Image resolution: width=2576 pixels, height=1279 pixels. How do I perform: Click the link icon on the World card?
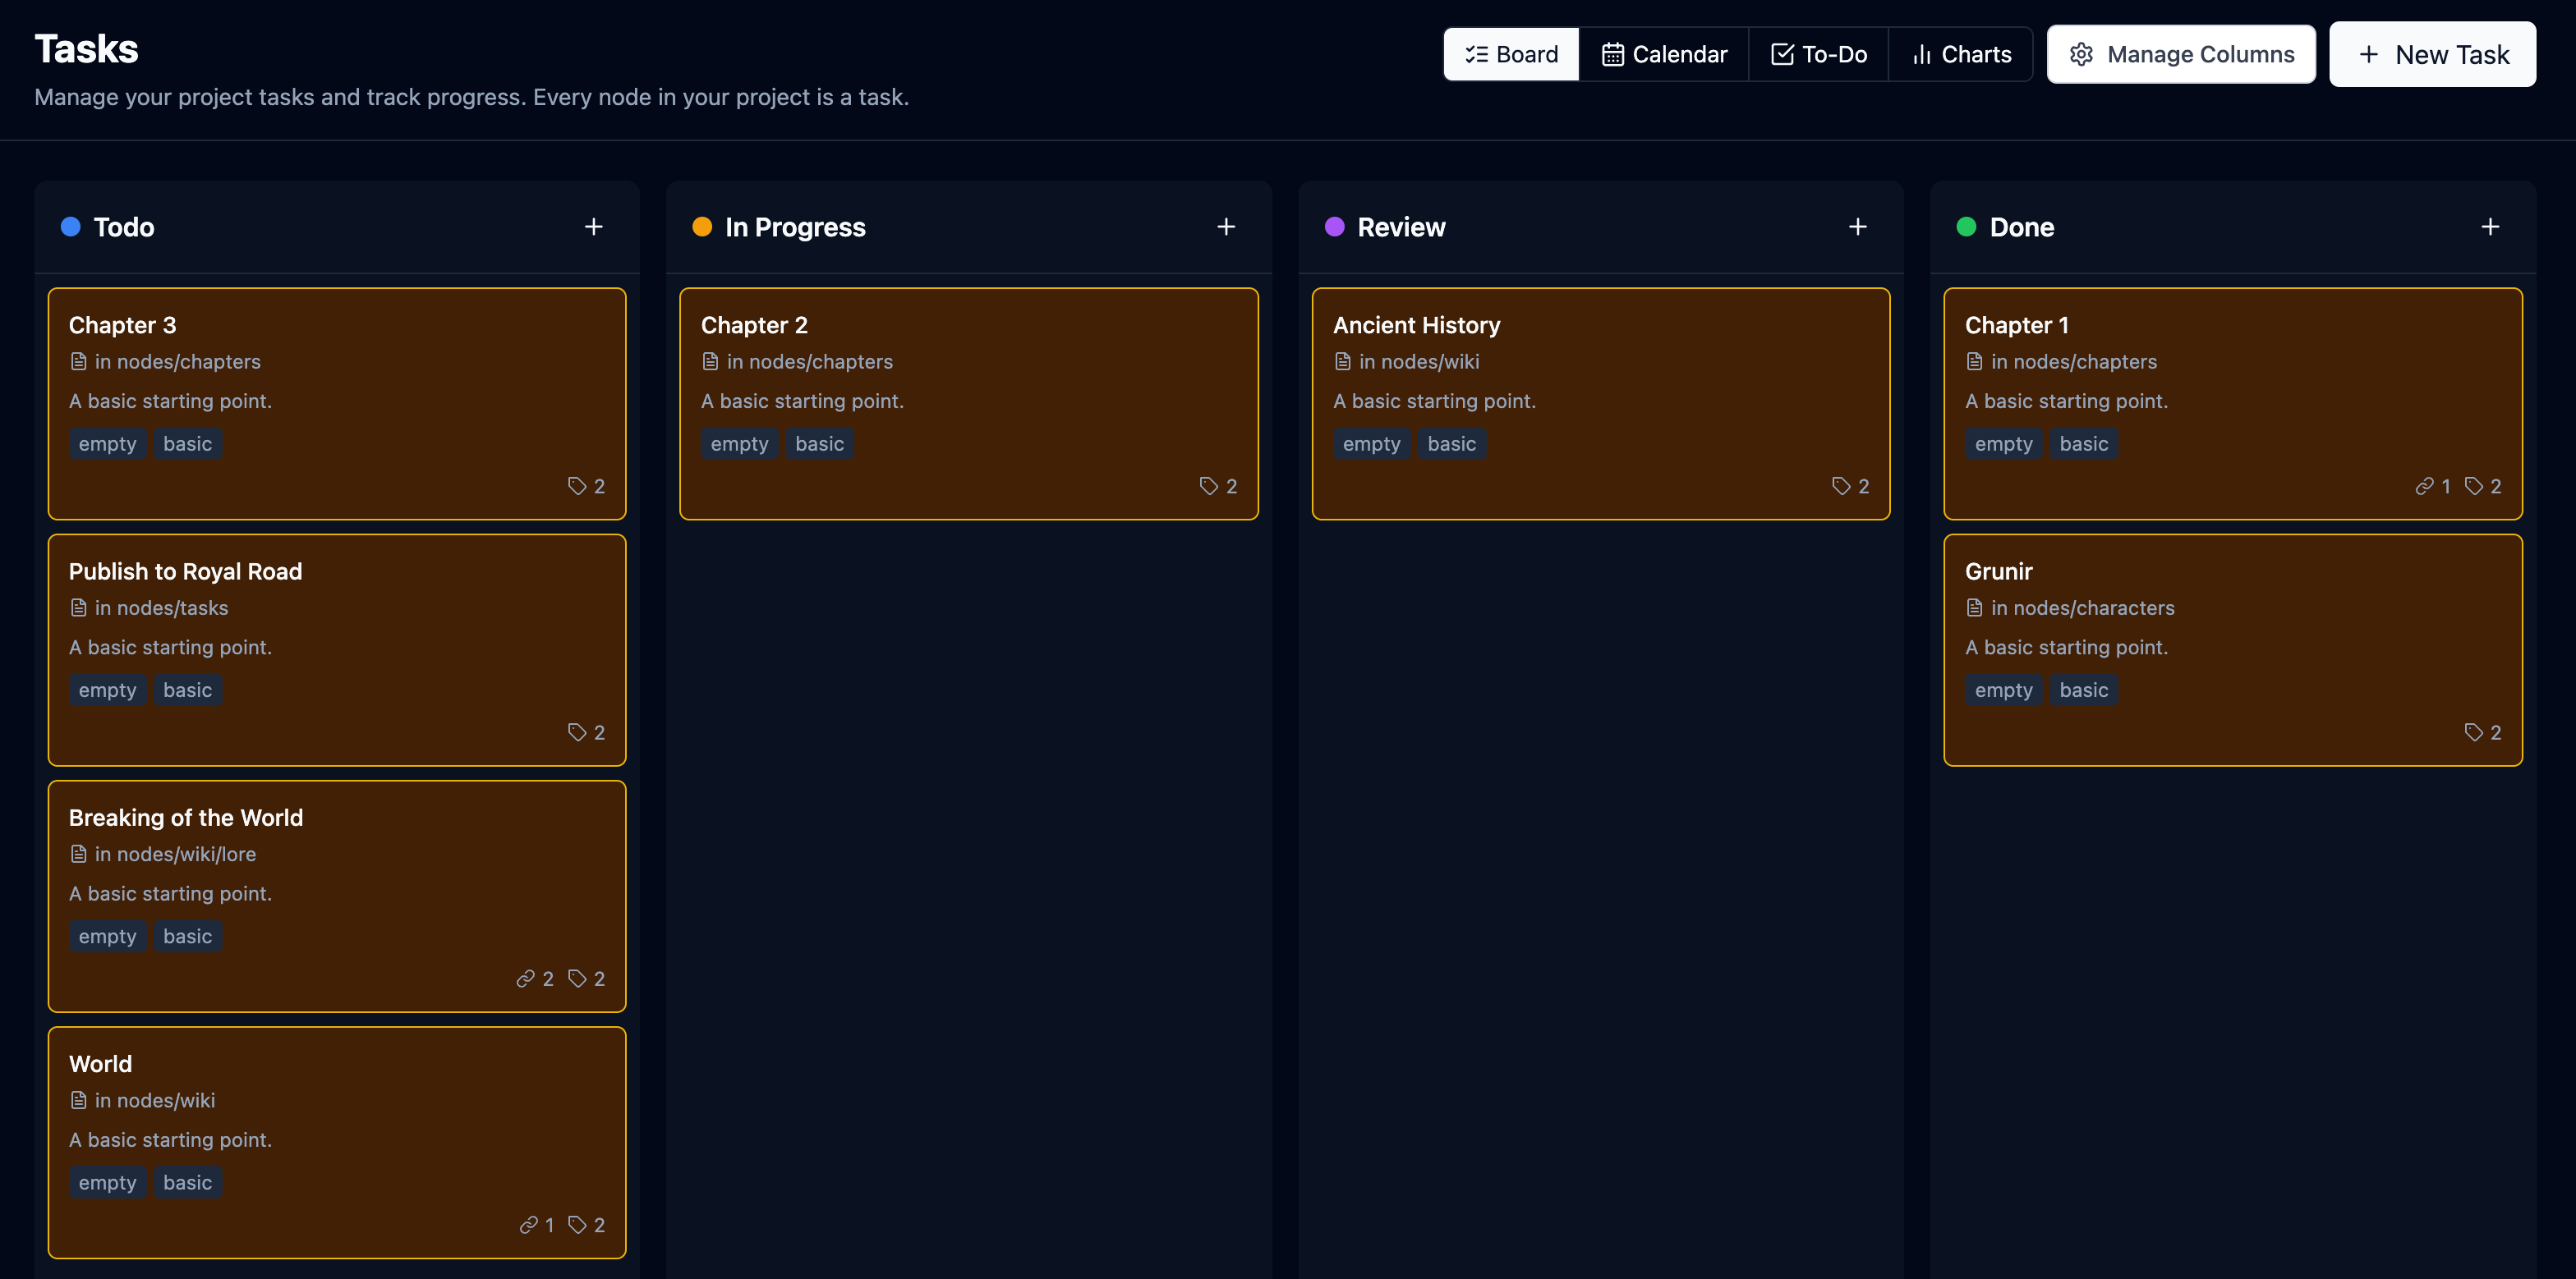tap(528, 1224)
